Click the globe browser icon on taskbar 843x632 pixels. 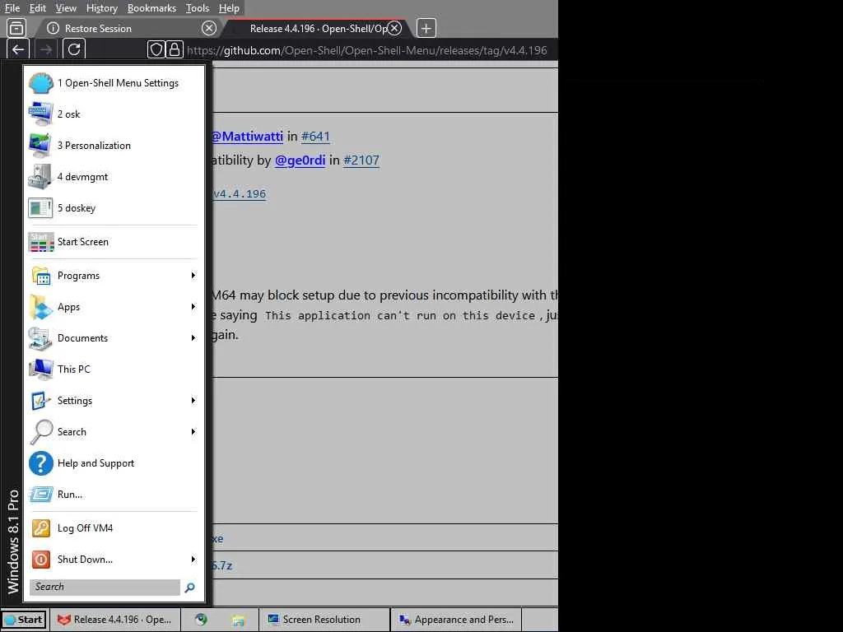pos(201,620)
